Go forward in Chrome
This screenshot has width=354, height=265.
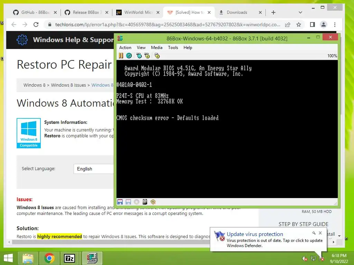[25, 24]
